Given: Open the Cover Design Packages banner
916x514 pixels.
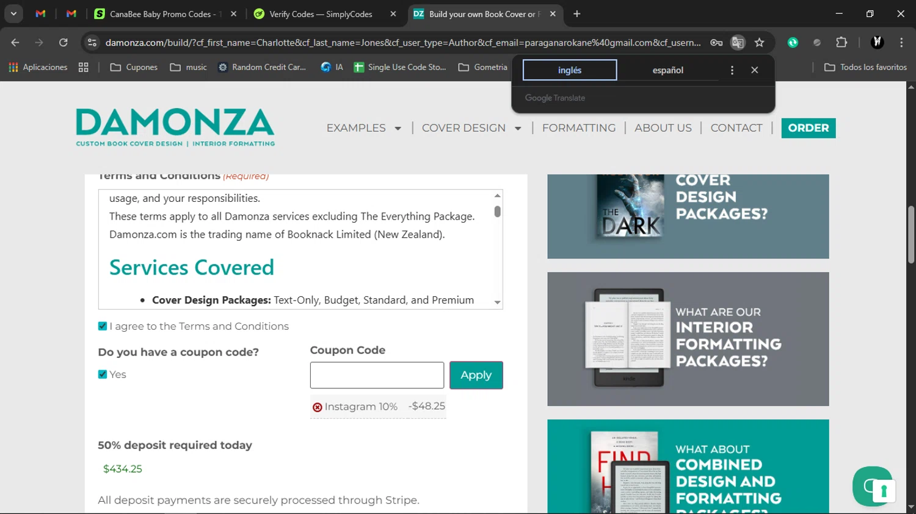Looking at the screenshot, I should pos(688,216).
